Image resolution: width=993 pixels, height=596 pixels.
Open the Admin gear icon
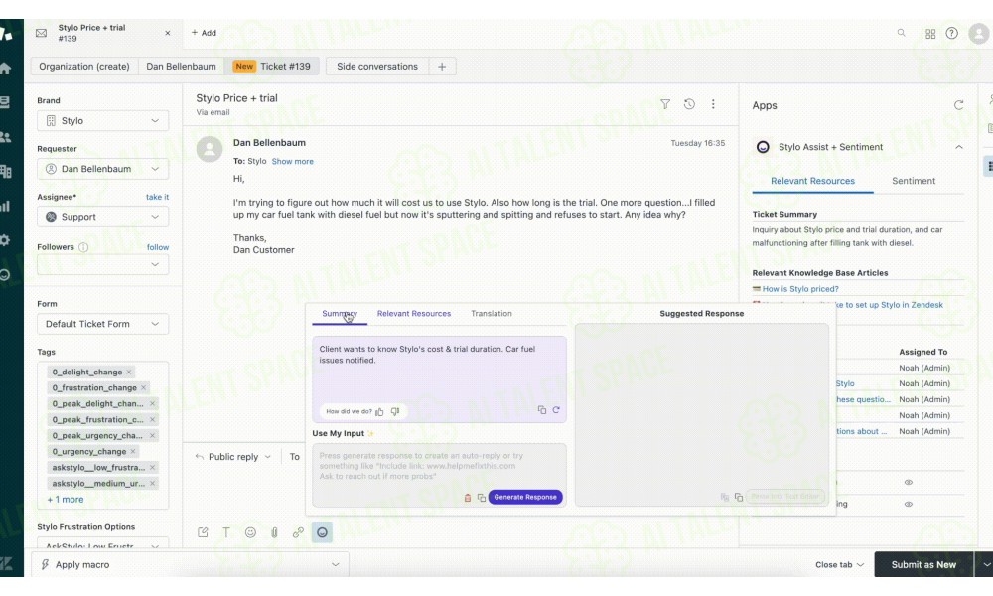point(5,240)
